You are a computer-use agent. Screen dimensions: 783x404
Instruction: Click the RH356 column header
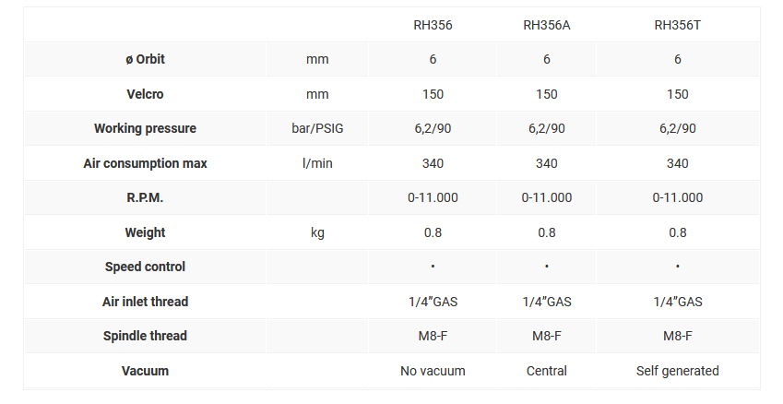pos(433,25)
